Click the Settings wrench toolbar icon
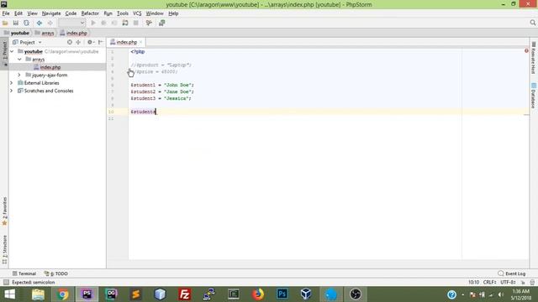 coord(149,23)
